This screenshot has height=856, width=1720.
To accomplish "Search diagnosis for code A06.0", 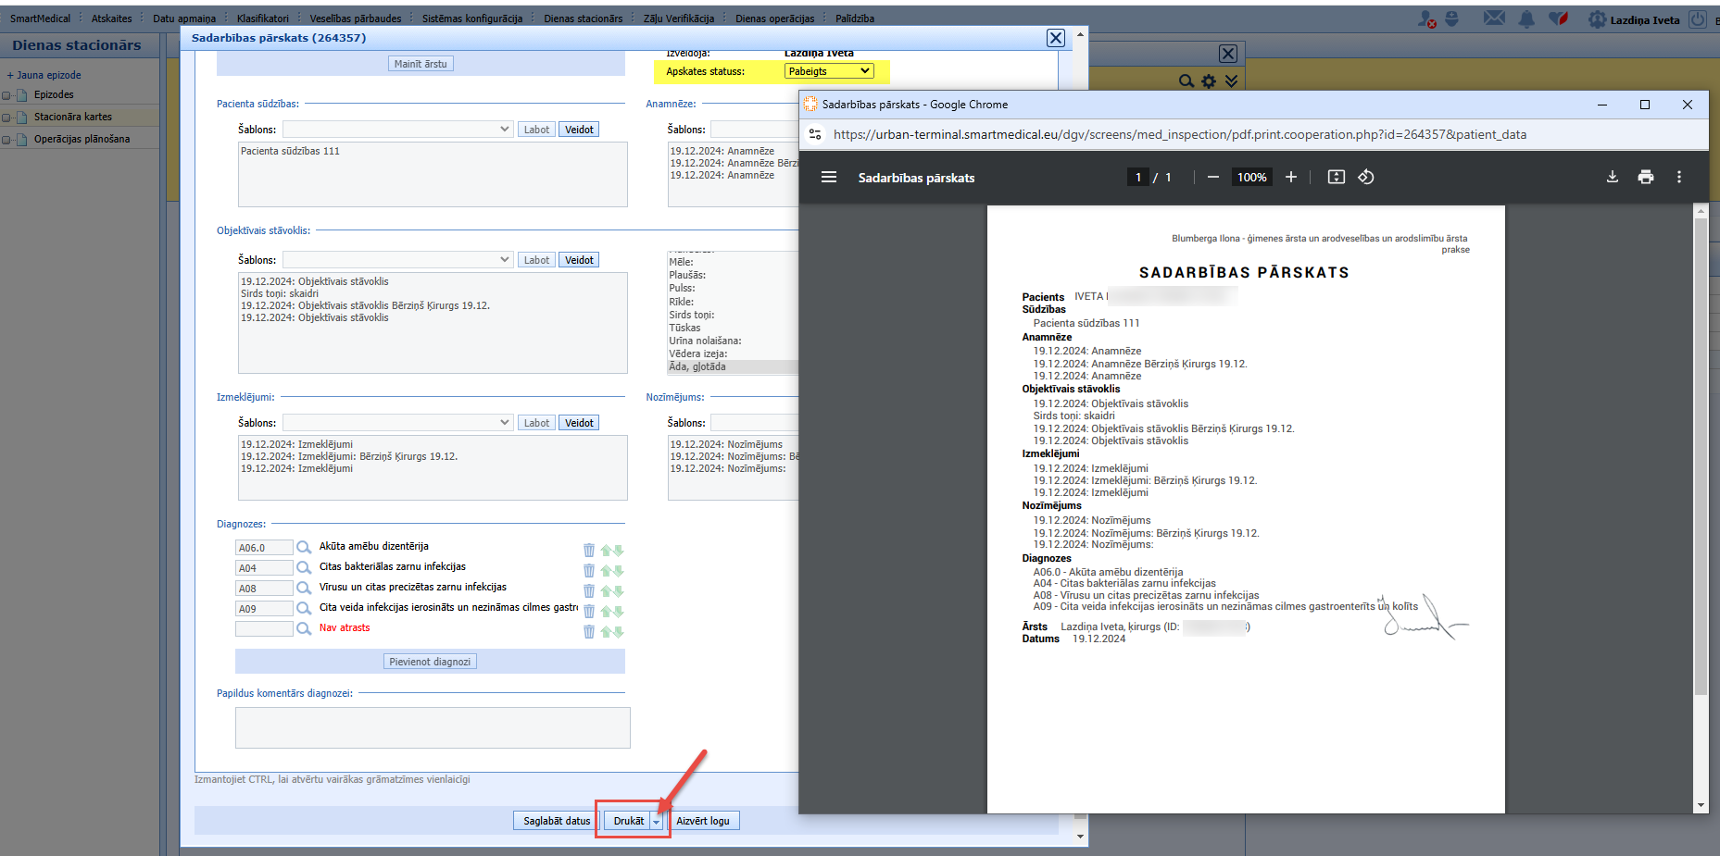I will point(304,548).
